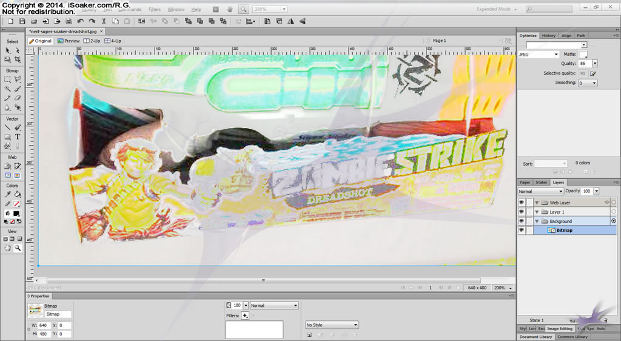Show slices and hotspots button

point(18,175)
